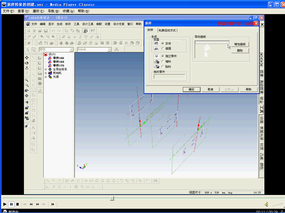Select the 设计2 root node
The height and width of the screenshot is (213, 285).
pyautogui.click(x=52, y=54)
